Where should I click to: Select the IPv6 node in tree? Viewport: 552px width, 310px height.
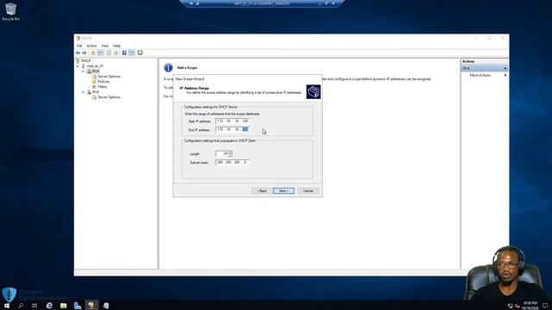96,92
